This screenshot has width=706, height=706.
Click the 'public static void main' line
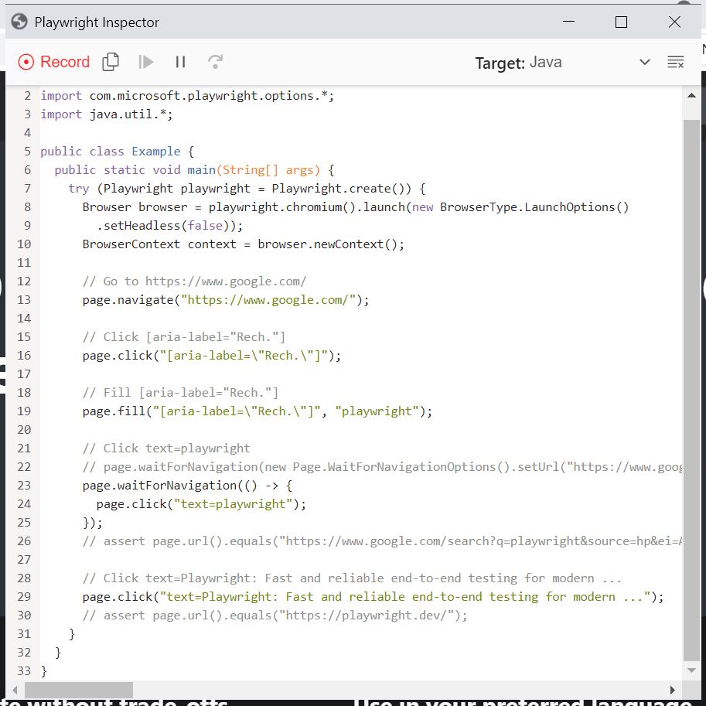pos(194,170)
